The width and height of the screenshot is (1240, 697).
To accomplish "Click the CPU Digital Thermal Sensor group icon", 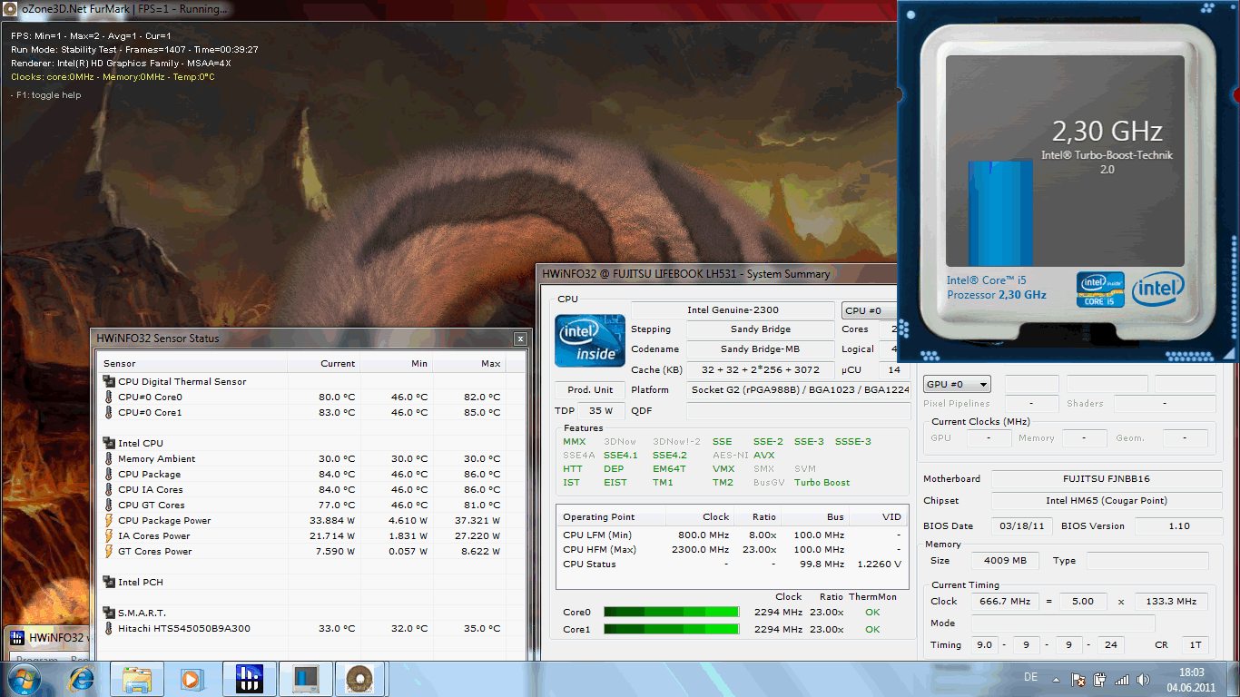I will 109,382.
